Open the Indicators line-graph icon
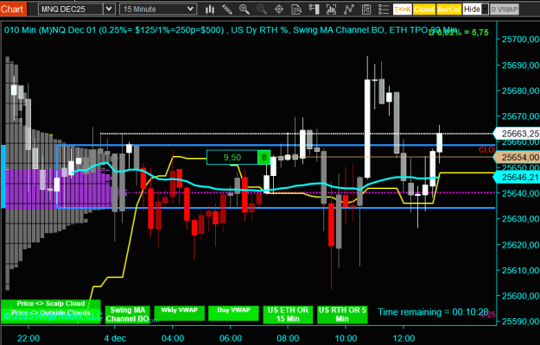 [348, 9]
